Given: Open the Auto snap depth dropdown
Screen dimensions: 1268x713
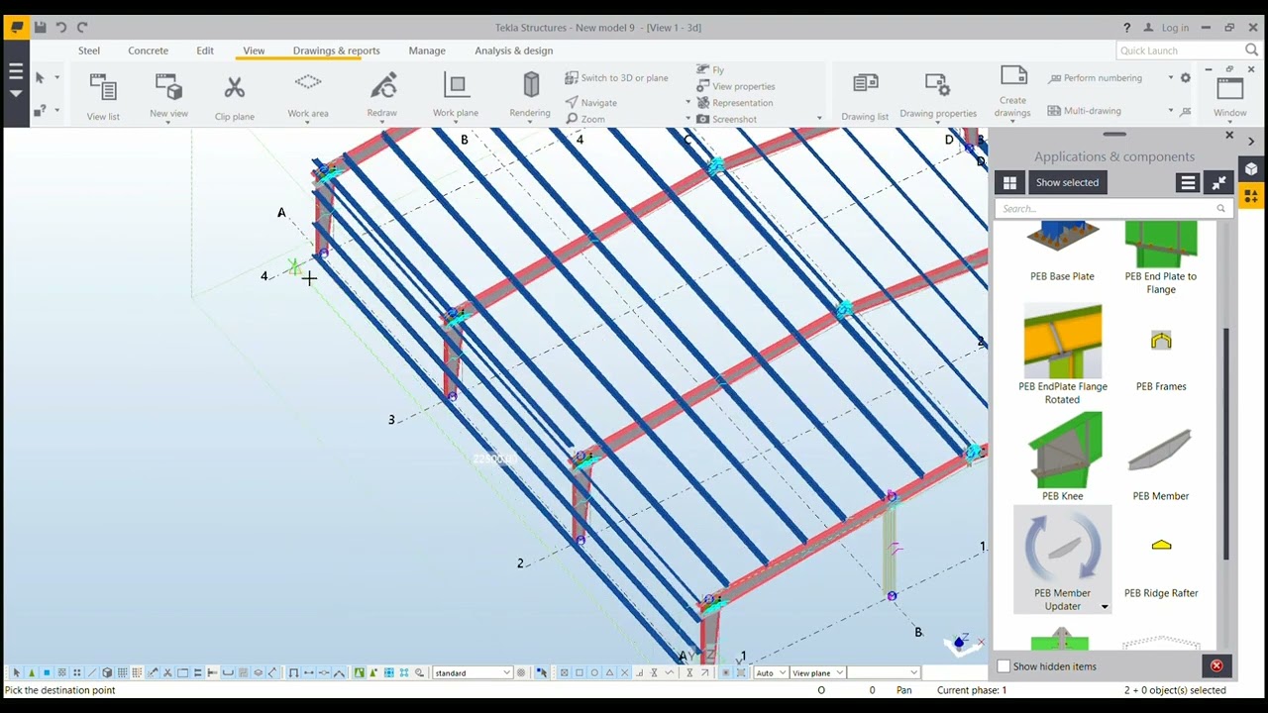Looking at the screenshot, I should (771, 673).
